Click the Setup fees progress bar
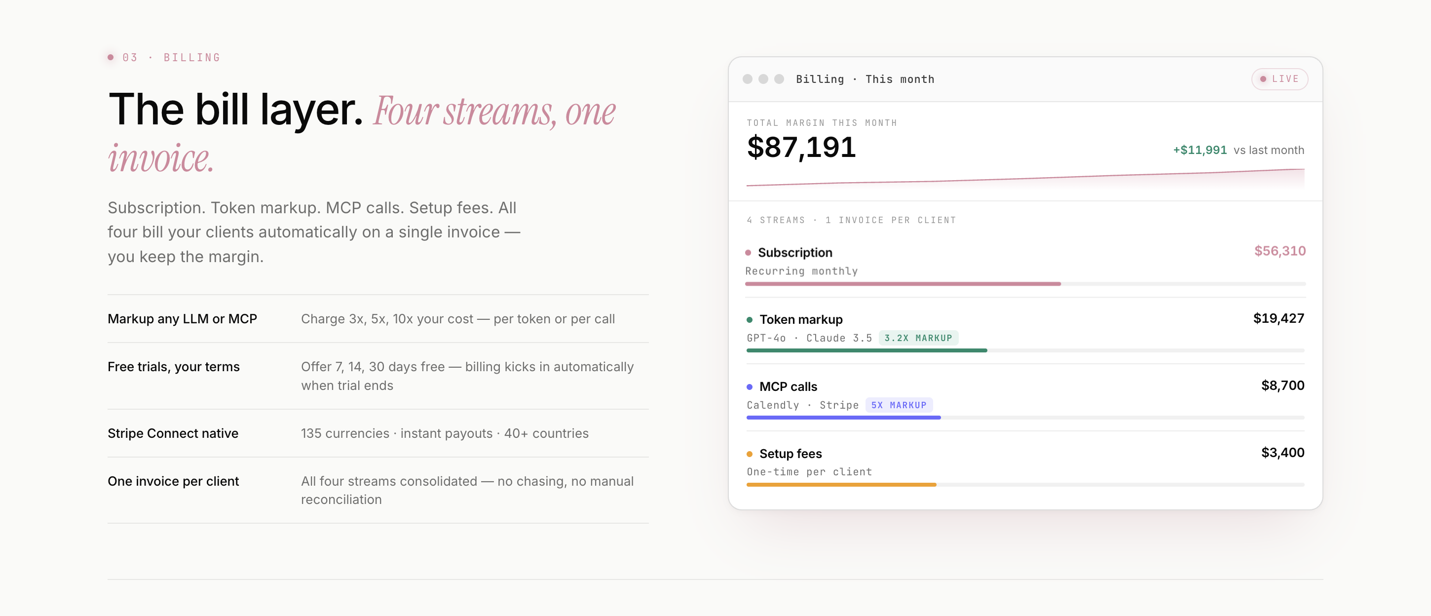This screenshot has width=1431, height=616. coord(1025,485)
